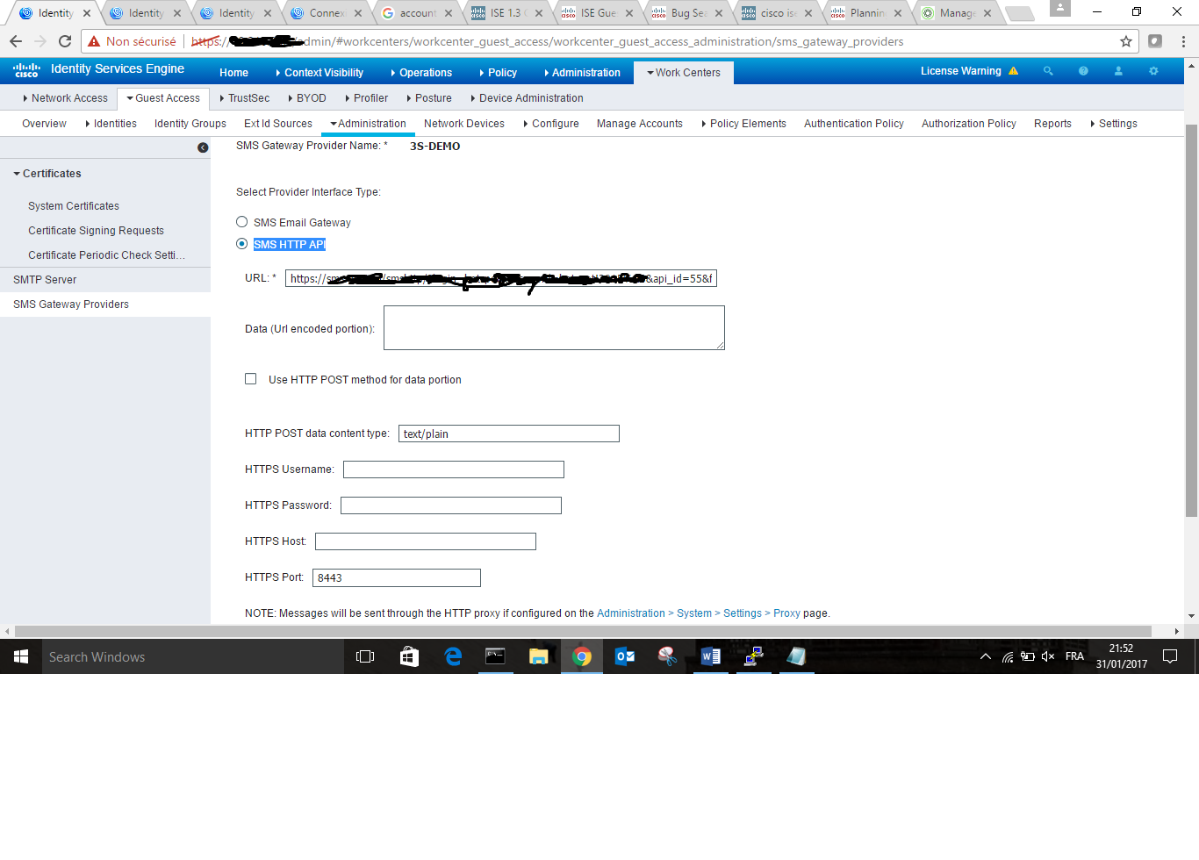Open File Explorer from the taskbar

click(x=539, y=656)
